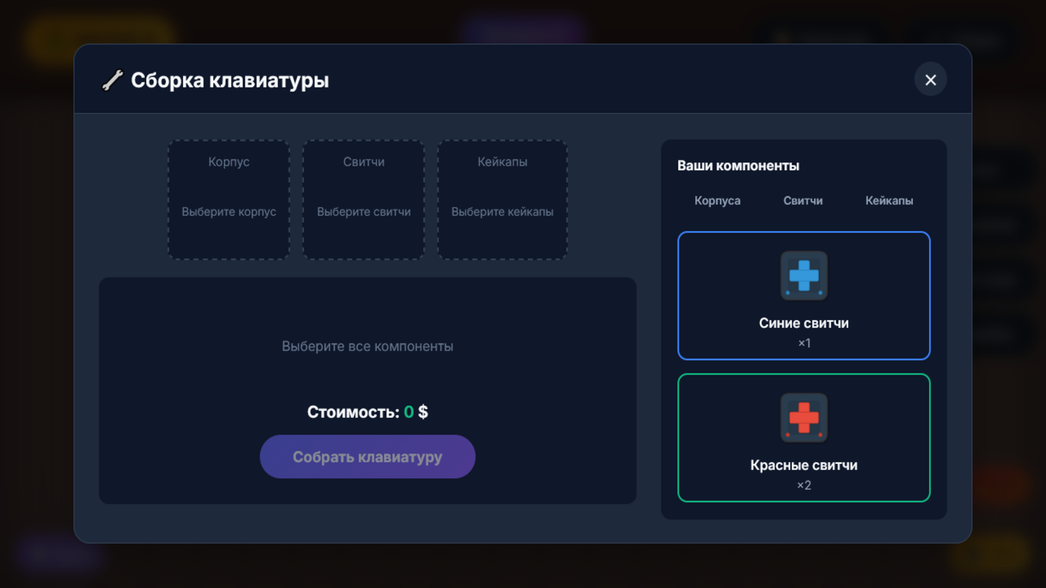Image resolution: width=1046 pixels, height=588 pixels.
Task: Click the Ваши компоненты panel heading
Action: pos(739,166)
